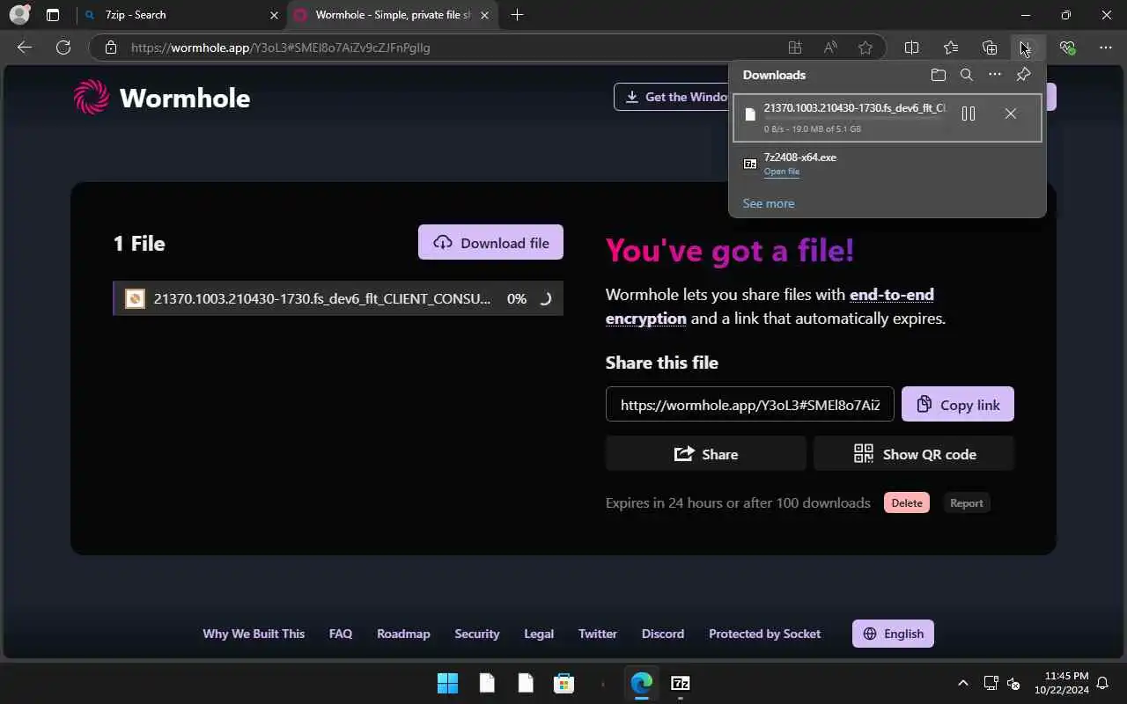Select the 21370 file row in file list
Screen dimensions: 1127x704
338,298
